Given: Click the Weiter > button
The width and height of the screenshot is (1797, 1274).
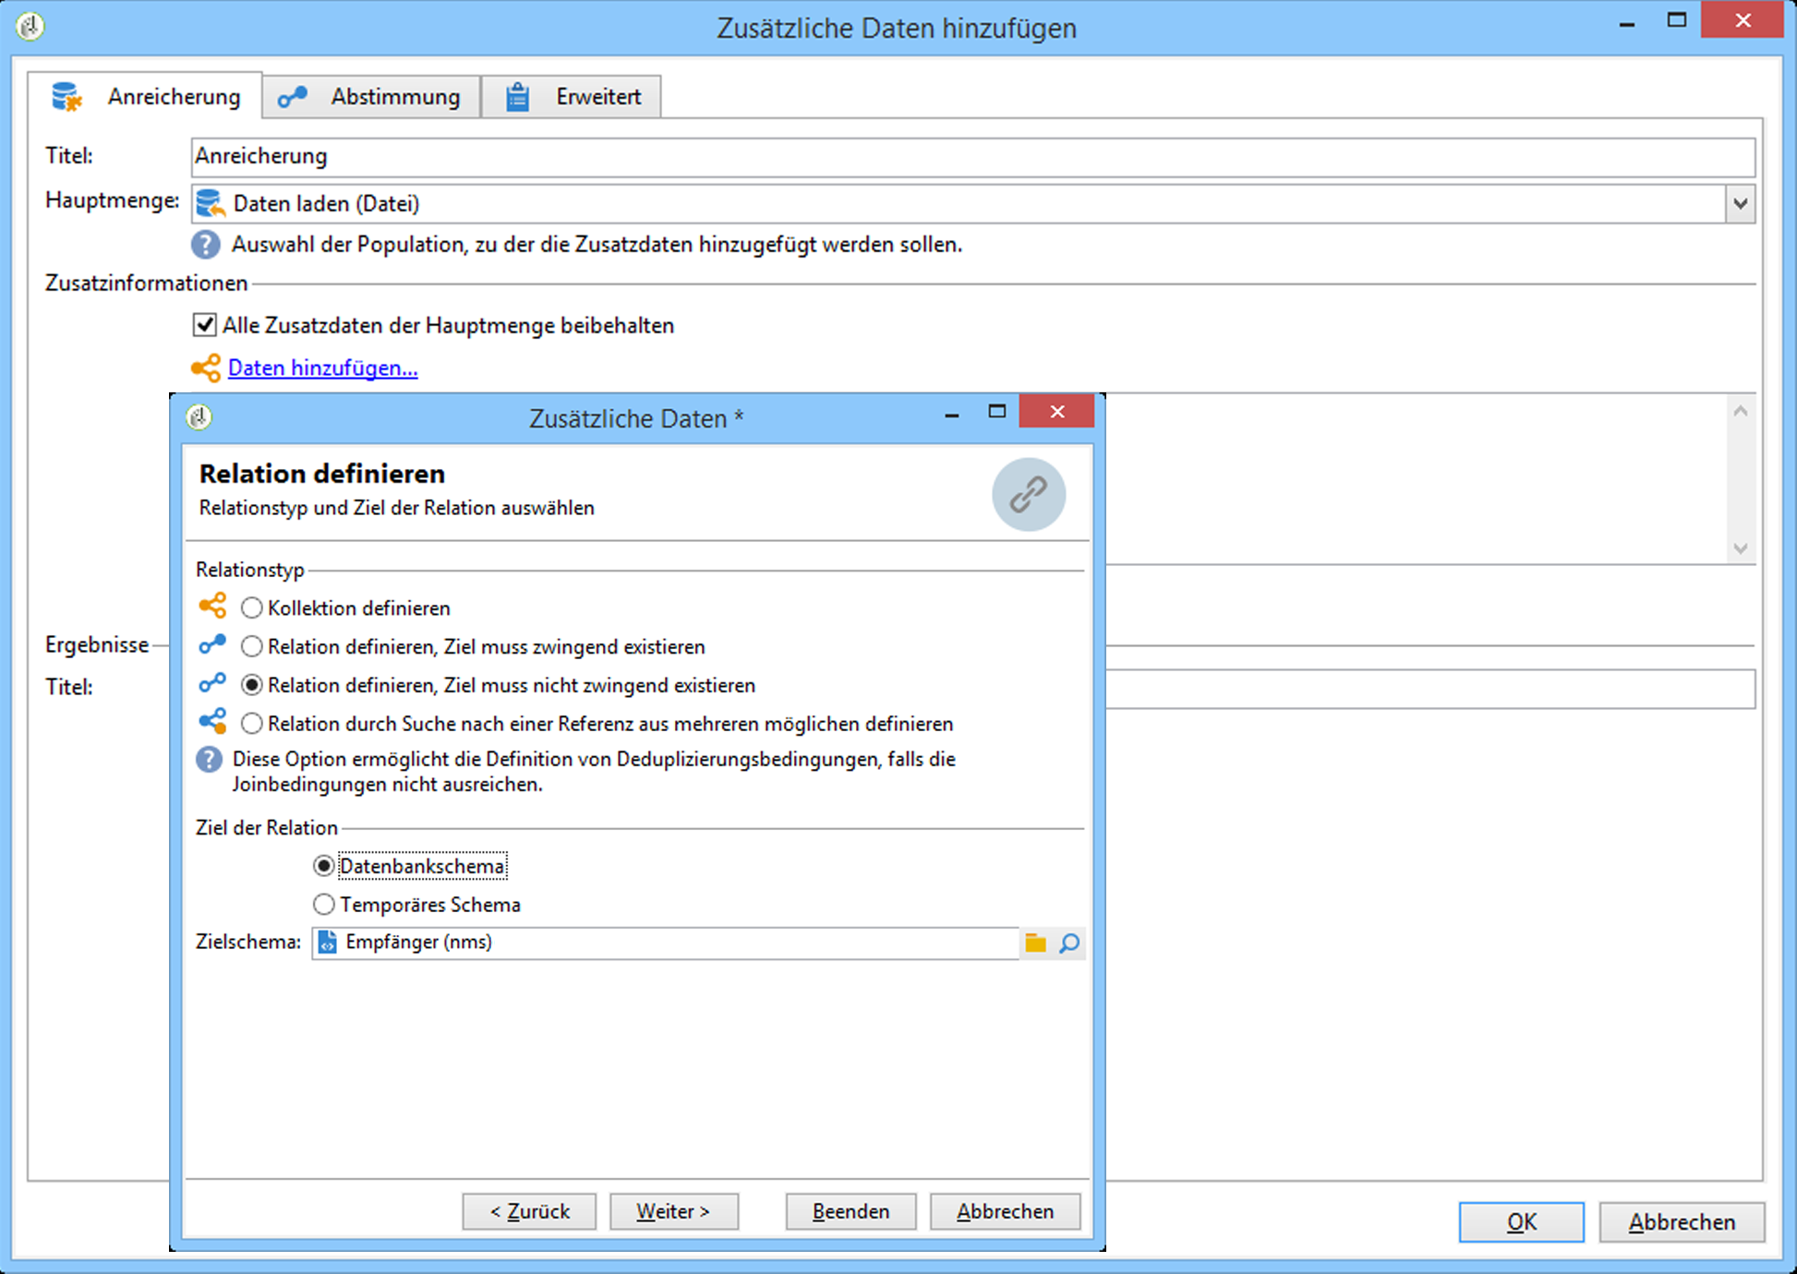Looking at the screenshot, I should [673, 1211].
